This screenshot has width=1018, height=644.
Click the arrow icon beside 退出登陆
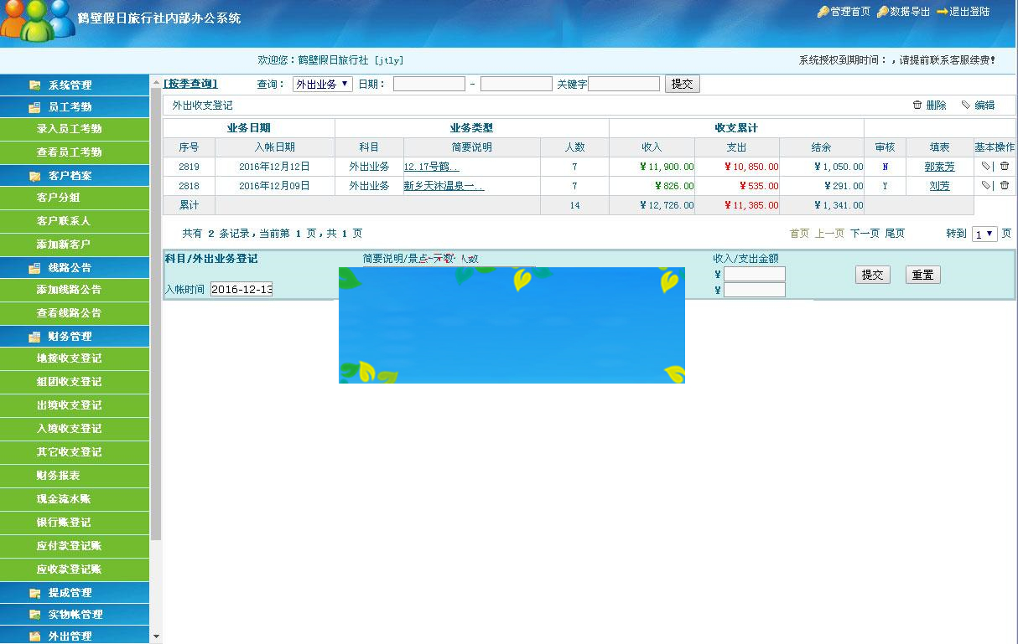pos(943,11)
